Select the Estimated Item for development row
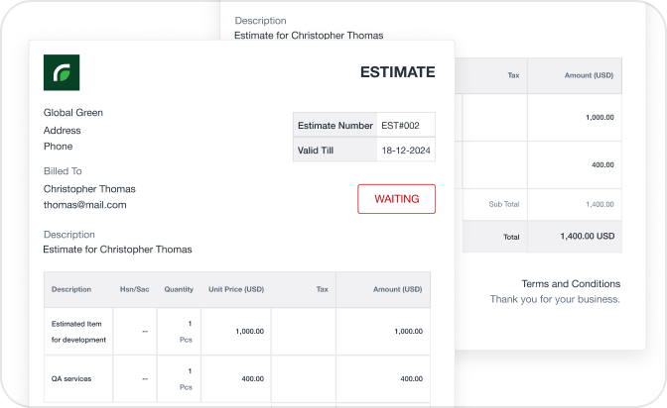This screenshot has height=408, width=667. (x=79, y=332)
